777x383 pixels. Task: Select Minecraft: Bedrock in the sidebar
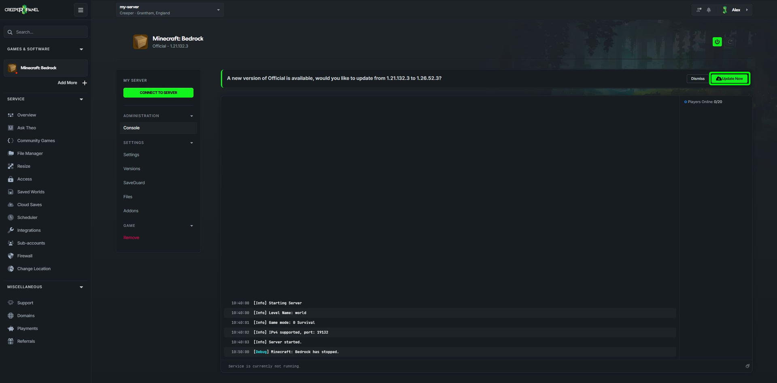click(x=46, y=68)
